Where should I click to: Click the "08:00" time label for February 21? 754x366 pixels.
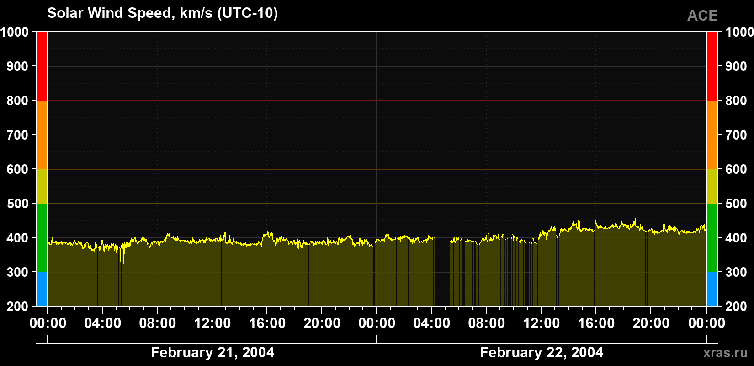coord(158,323)
